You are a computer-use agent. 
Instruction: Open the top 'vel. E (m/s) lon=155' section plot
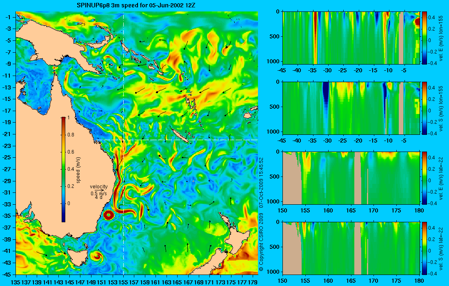pos(351,38)
